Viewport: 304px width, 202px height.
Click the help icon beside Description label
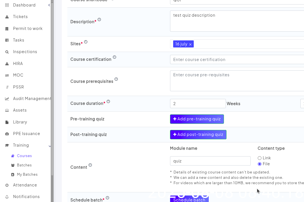coord(99,20)
